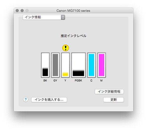Click the M label under the tank
The image size is (147, 131).
coord(101,80)
